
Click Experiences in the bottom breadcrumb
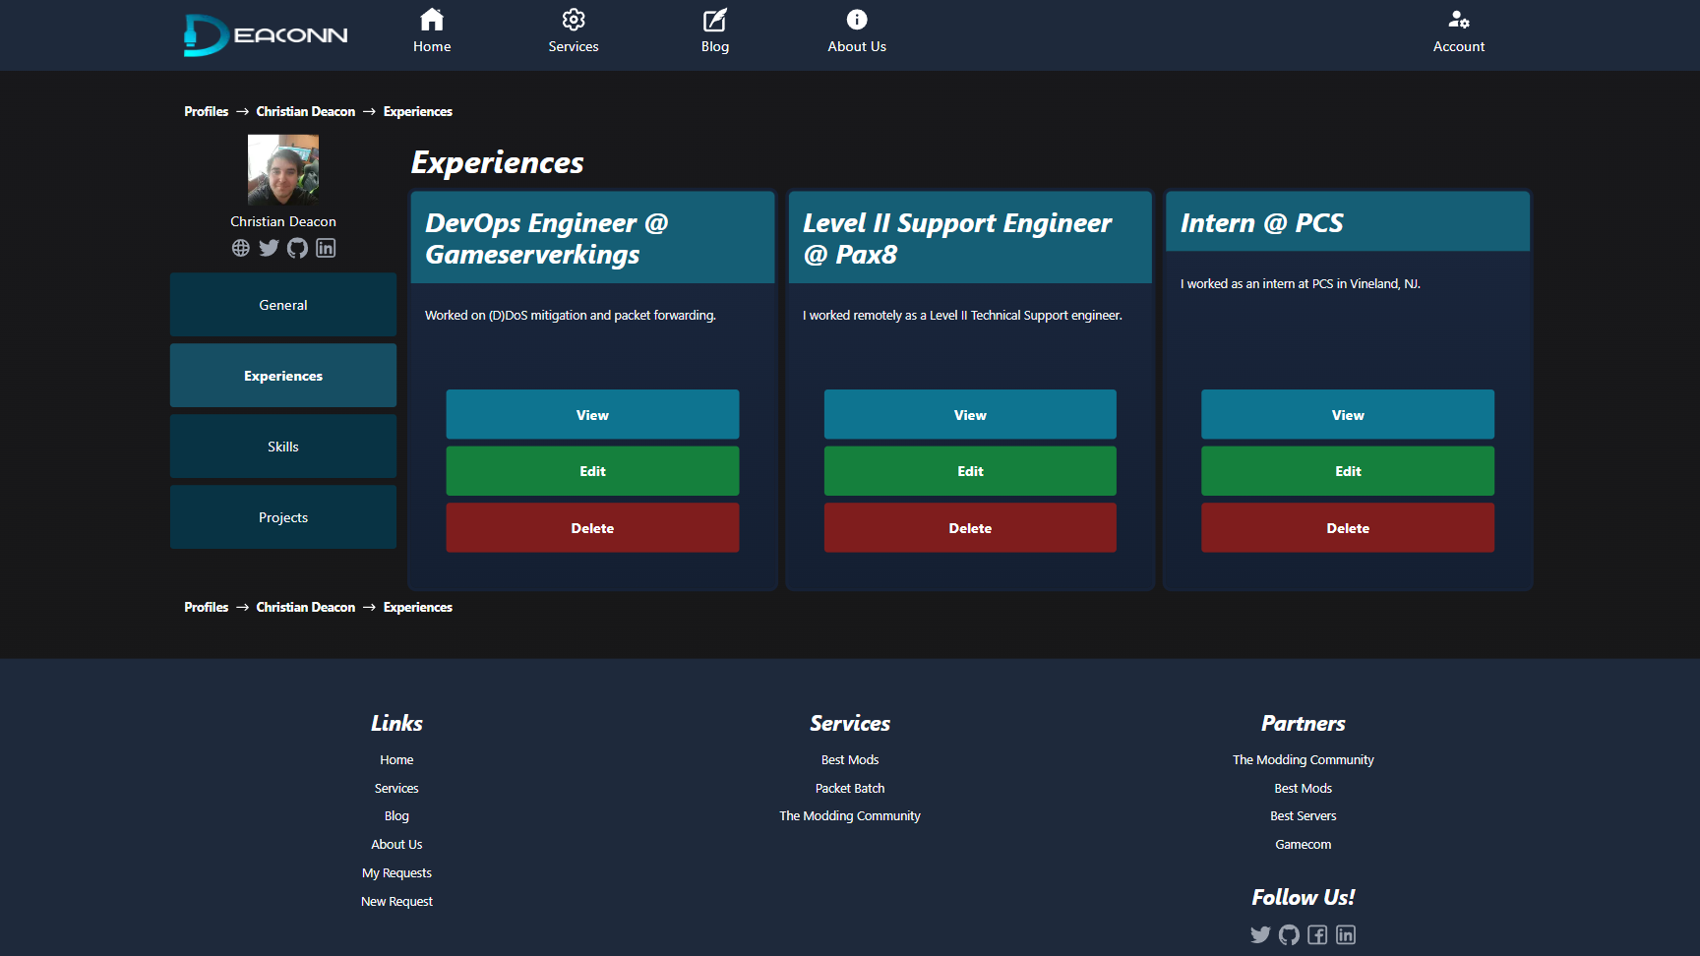[x=418, y=607]
